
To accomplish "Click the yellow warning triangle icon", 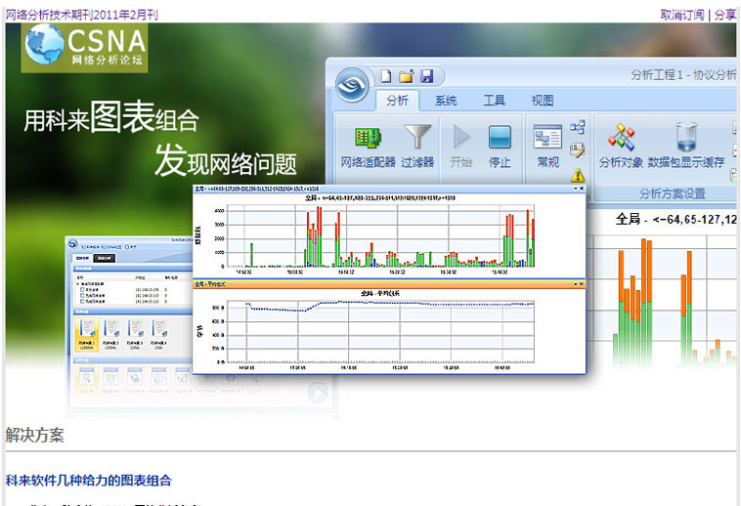I will click(578, 176).
